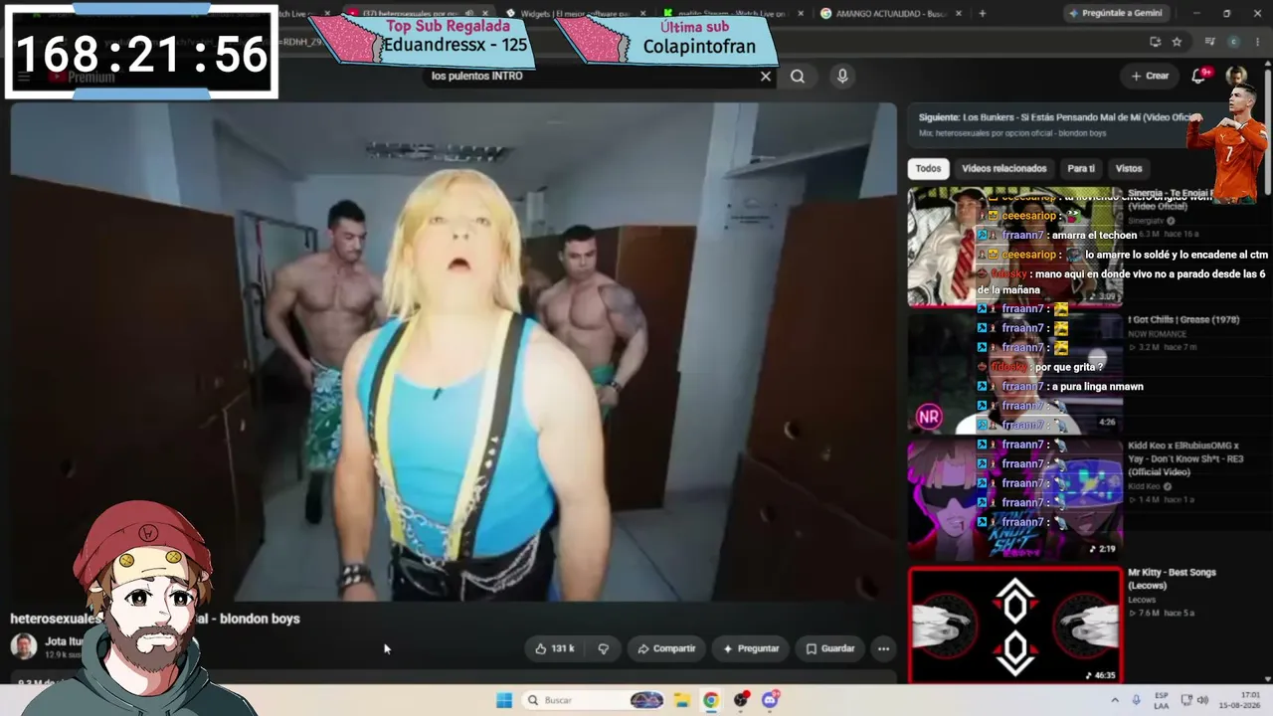
Task: Click the Kidd Keo x ElRubiusOMG video title
Action: coord(1185,458)
